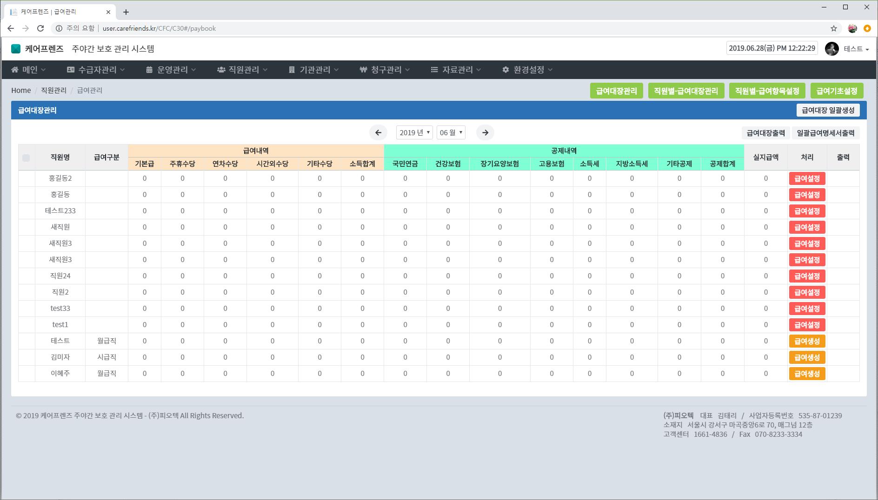Toggle the select-all checkbox in table header
This screenshot has height=500, width=878.
(x=26, y=158)
